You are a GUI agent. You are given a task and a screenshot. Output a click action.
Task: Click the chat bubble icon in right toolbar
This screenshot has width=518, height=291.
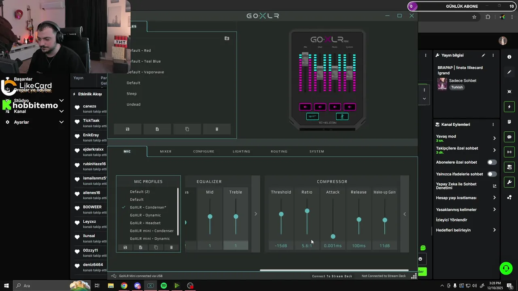click(509, 137)
